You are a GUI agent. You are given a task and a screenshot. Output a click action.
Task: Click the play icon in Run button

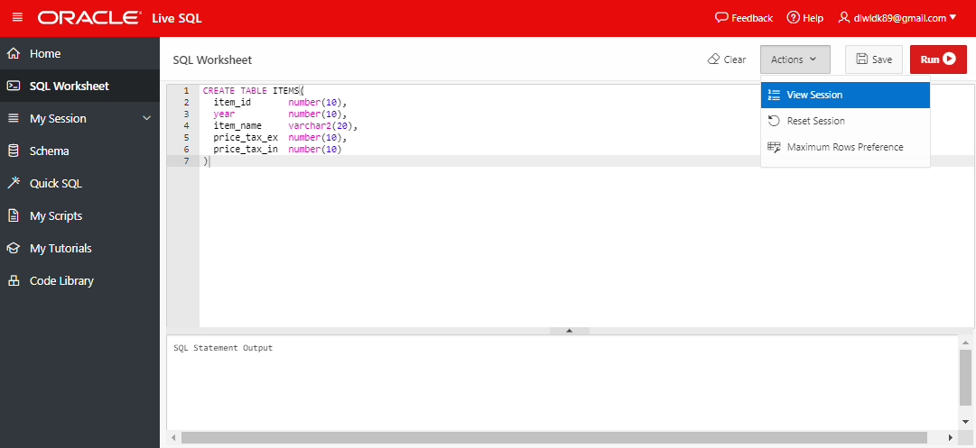click(x=949, y=59)
